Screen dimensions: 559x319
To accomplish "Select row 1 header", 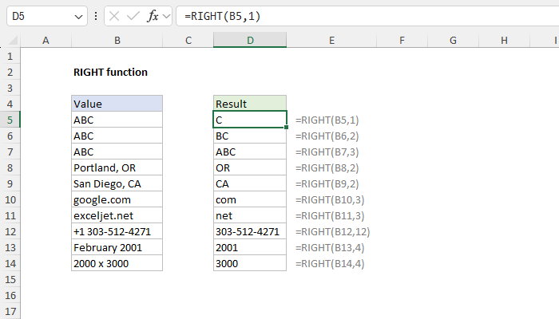I will point(10,57).
